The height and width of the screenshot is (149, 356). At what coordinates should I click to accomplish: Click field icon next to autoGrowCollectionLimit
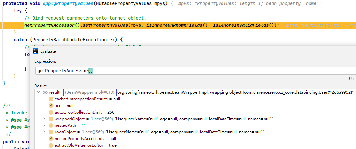[x=51, y=112]
